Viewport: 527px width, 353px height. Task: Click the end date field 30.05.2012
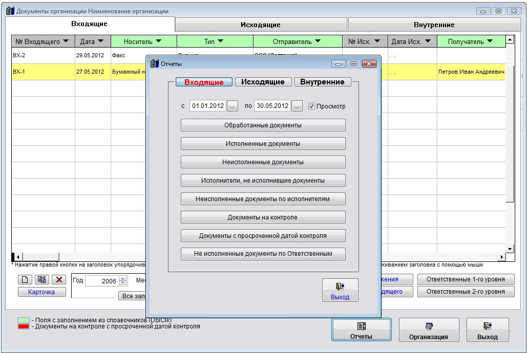click(x=272, y=106)
